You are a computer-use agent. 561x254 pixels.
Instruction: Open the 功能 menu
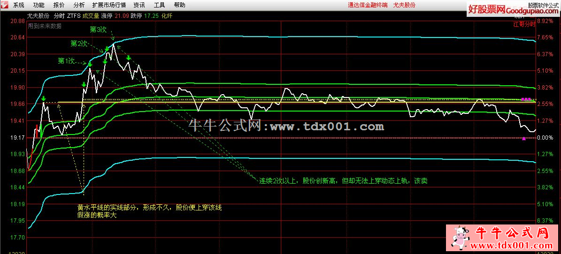point(39,5)
